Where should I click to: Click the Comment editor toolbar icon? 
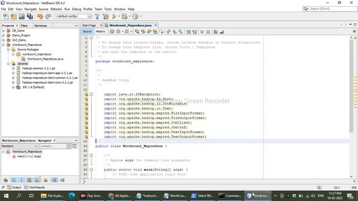click(215, 32)
